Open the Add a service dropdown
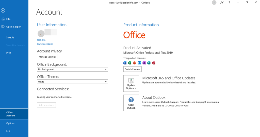Image resolution: width=260 pixels, height=137 pixels. click(x=46, y=105)
